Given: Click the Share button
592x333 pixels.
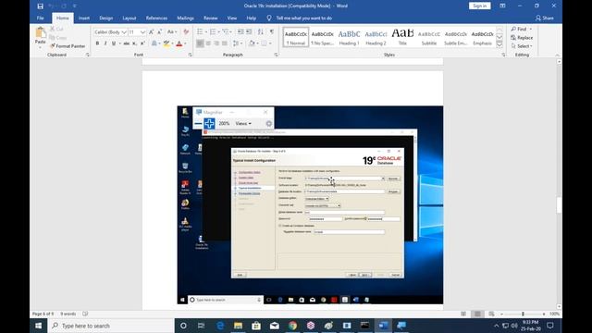Looking at the screenshot, I should coord(545,18).
